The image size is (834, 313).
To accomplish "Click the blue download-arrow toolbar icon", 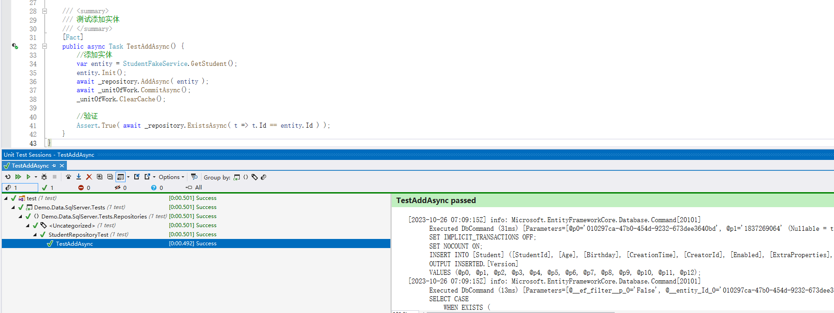I will pos(79,177).
